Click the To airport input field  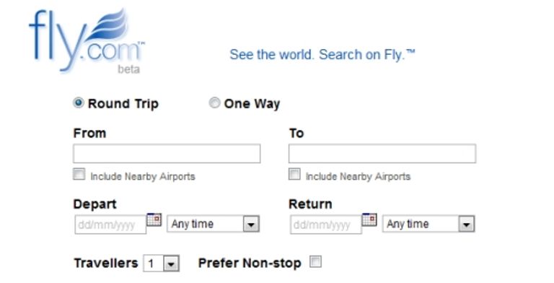[x=382, y=154]
